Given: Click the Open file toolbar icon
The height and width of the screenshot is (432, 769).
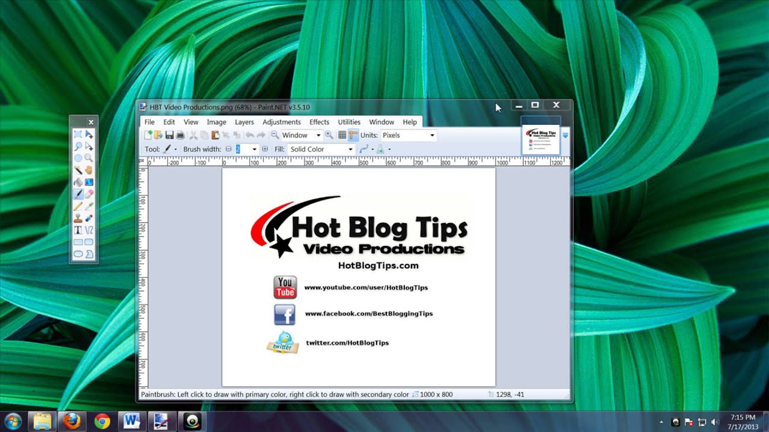Looking at the screenshot, I should pos(158,135).
